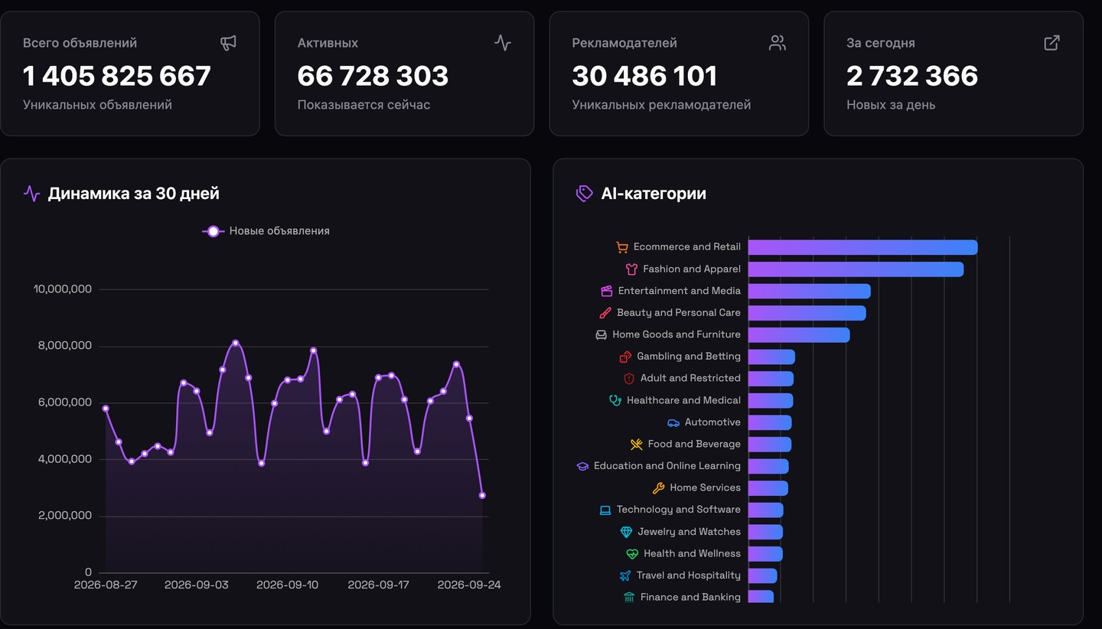
Task: Open the external link icon on За сегодня card
Action: click(1052, 43)
